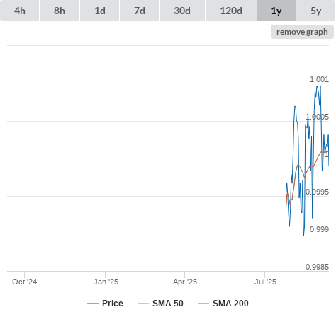Click the red SMA 200 legend marker
This screenshot has height=322, width=336.
[x=203, y=304]
